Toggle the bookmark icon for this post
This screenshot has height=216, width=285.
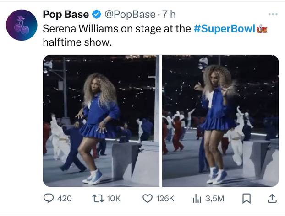click(247, 198)
